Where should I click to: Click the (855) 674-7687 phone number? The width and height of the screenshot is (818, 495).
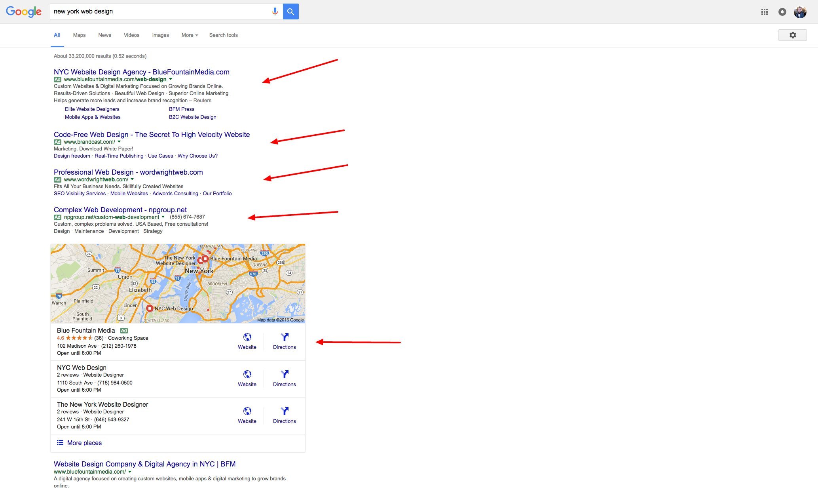click(x=187, y=217)
